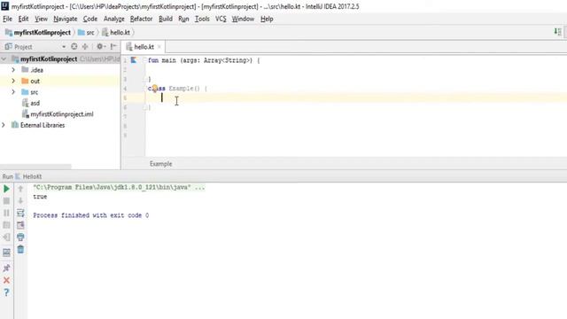567x319 pixels.
Task: Open the Project view dropdown arrow
Action: (64, 47)
